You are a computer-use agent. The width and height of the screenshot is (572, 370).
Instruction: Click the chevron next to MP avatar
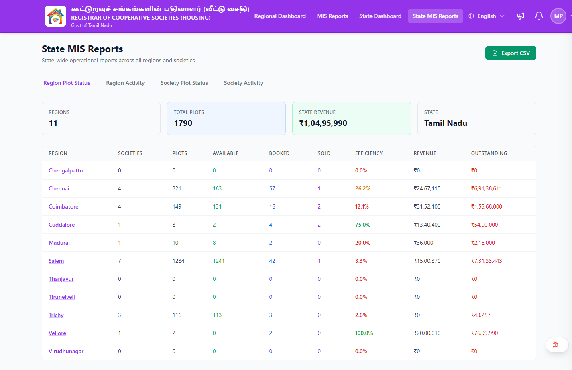coord(570,16)
